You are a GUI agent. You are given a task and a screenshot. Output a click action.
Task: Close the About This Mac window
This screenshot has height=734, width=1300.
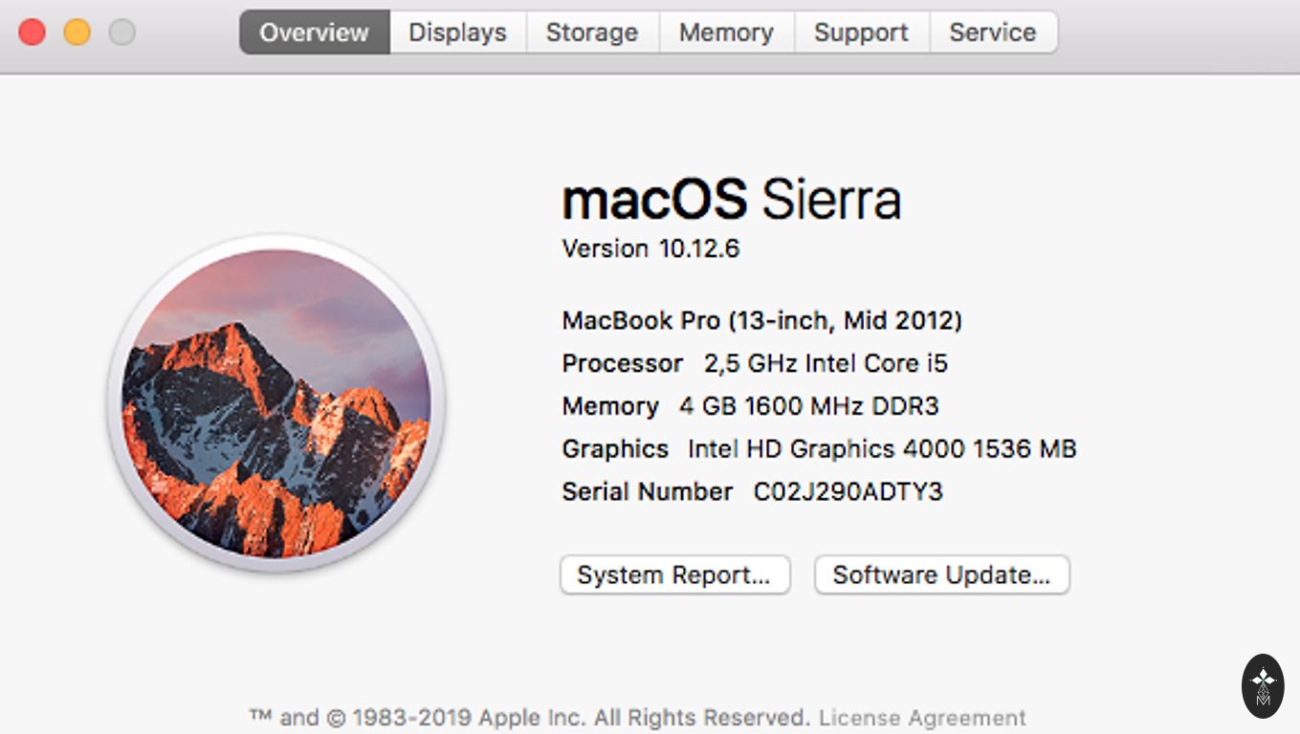point(33,32)
